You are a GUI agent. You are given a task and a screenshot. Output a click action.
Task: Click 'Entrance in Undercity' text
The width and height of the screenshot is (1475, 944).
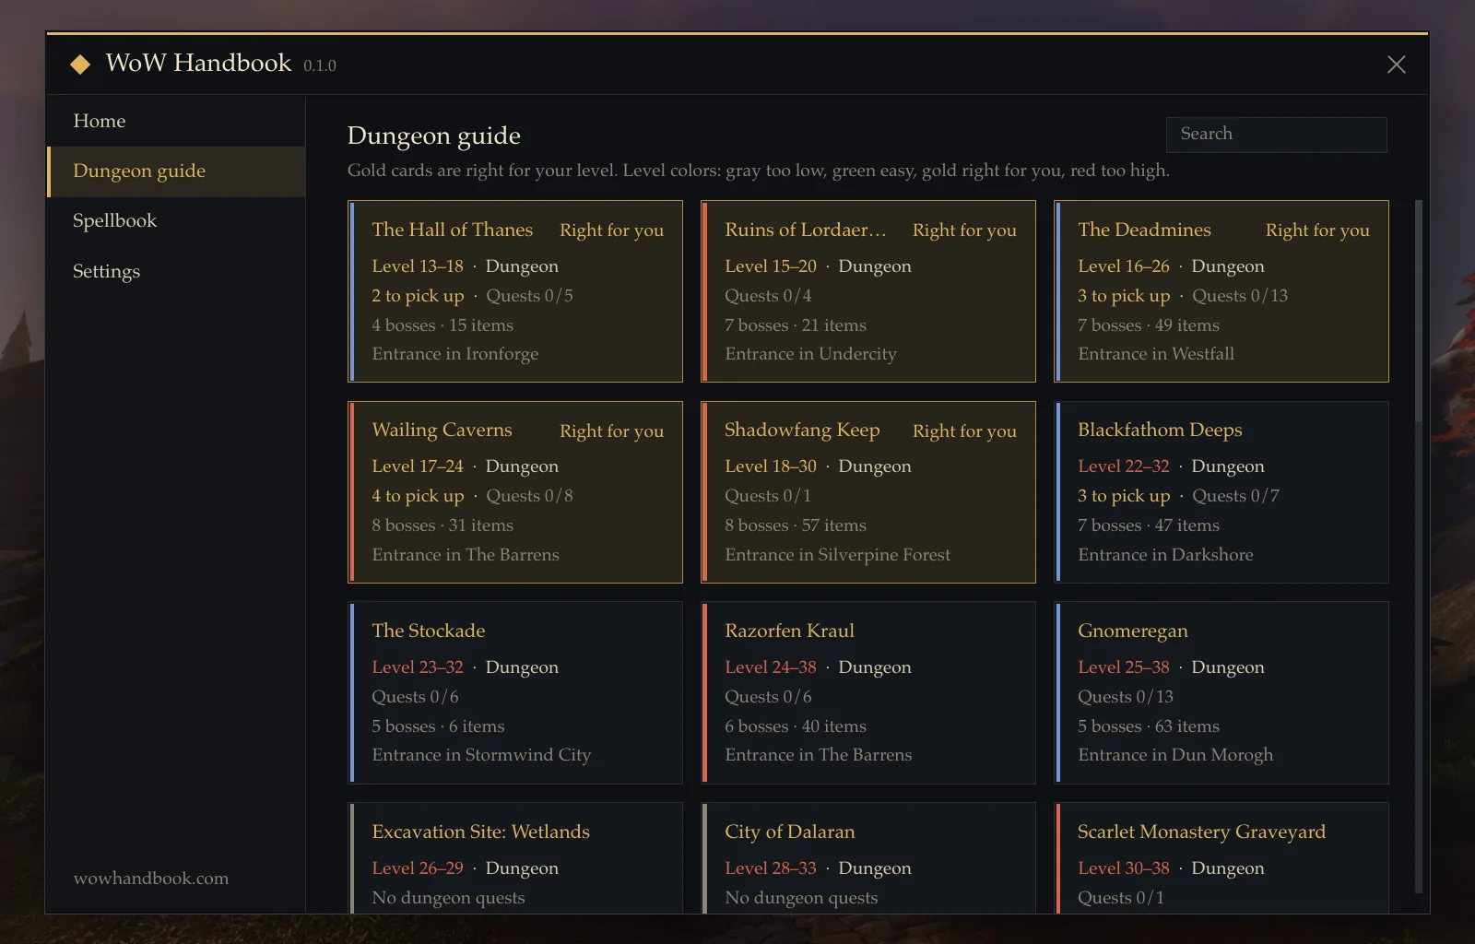(x=810, y=353)
